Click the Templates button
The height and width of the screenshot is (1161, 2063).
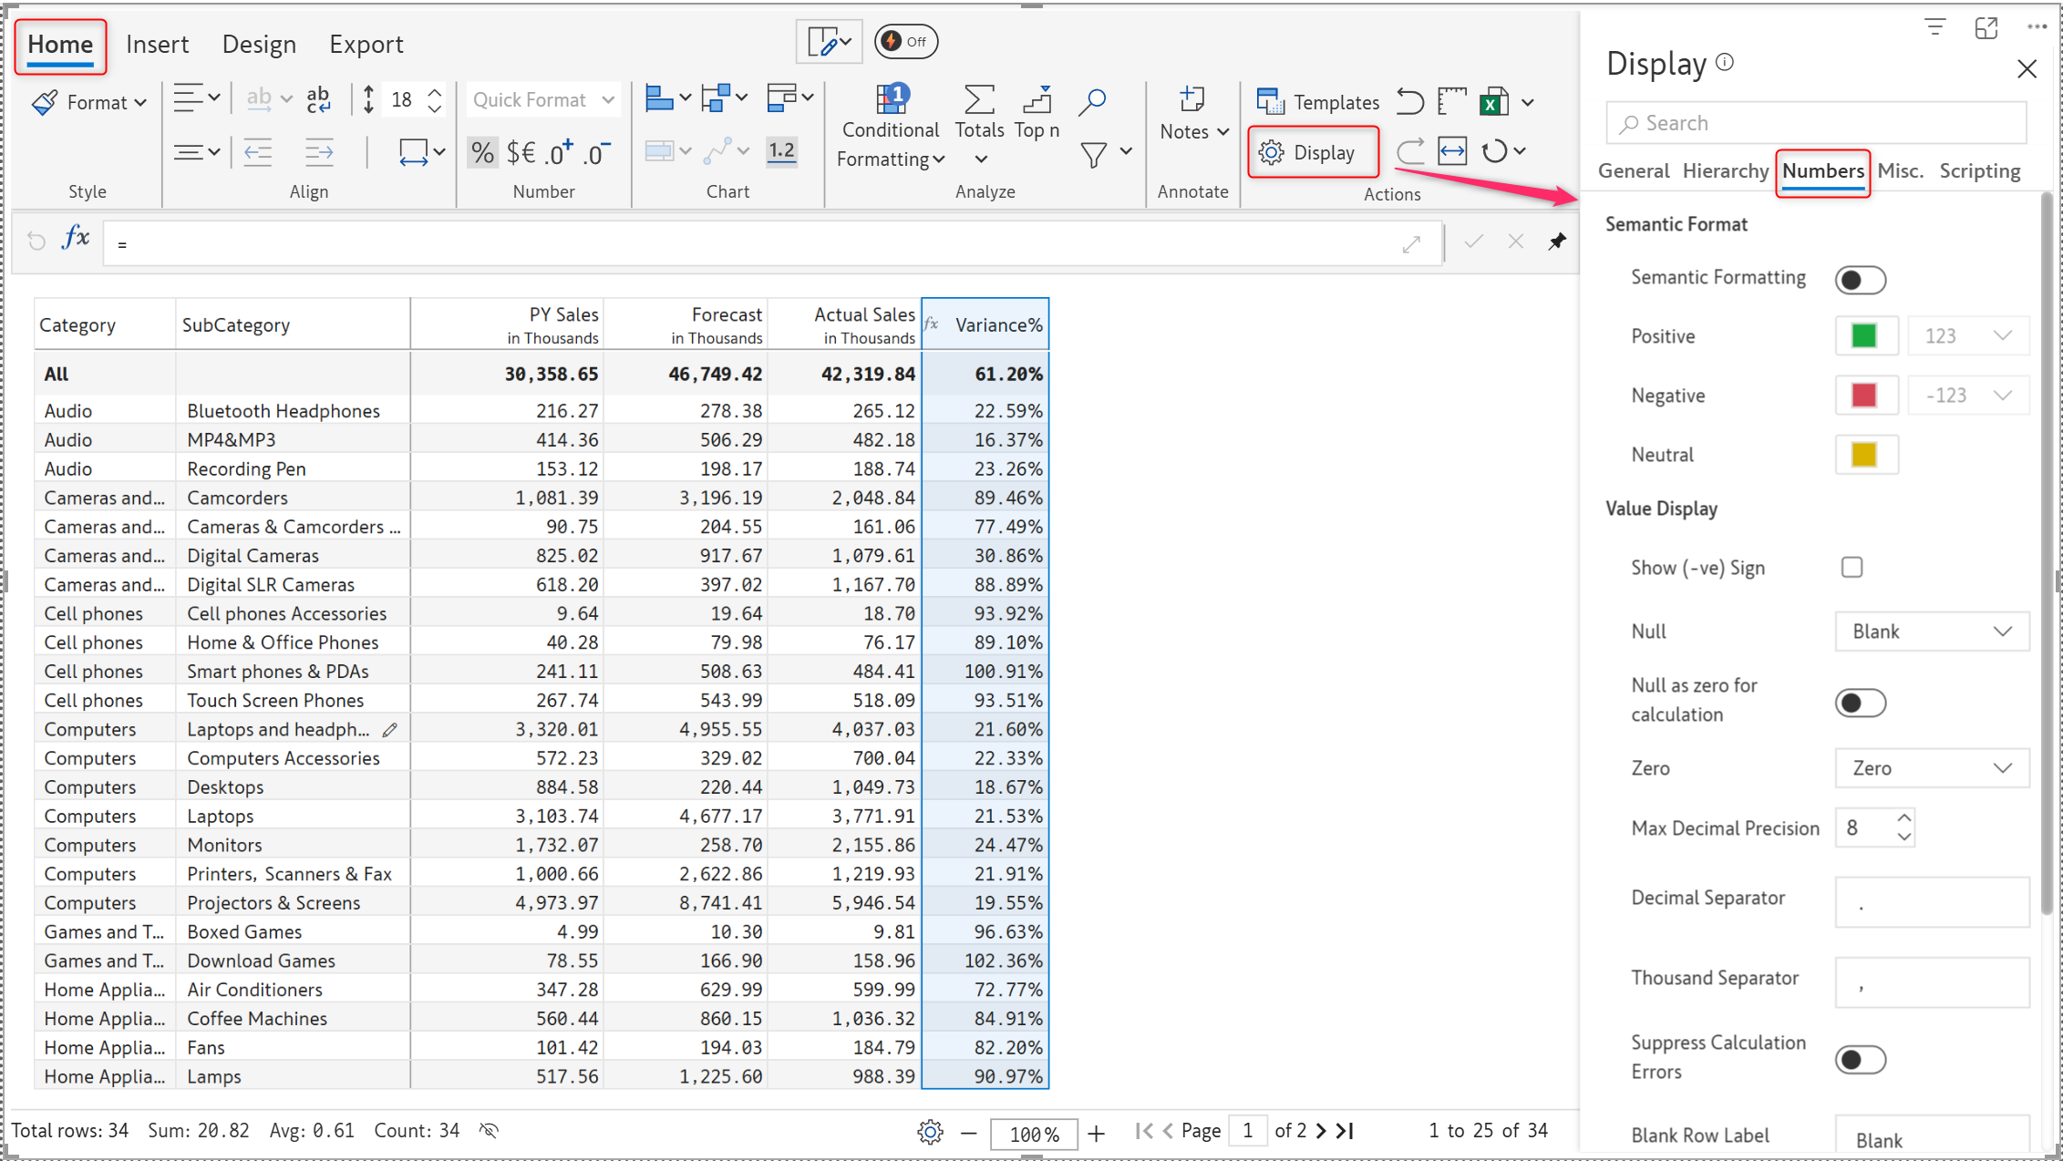coord(1318,102)
